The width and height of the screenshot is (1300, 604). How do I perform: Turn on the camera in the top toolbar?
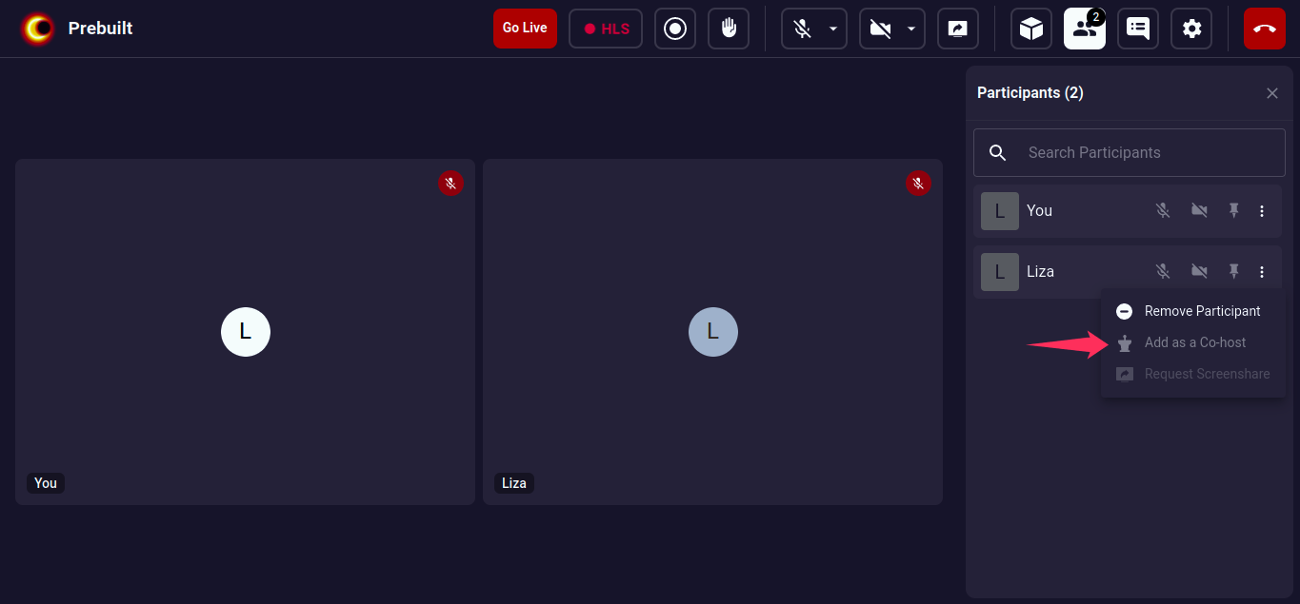click(x=881, y=29)
